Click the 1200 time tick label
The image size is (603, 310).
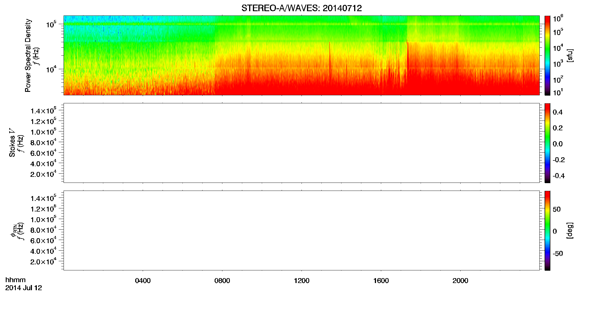click(x=301, y=281)
